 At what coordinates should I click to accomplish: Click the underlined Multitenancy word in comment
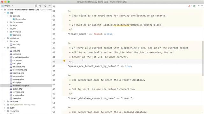122,25
